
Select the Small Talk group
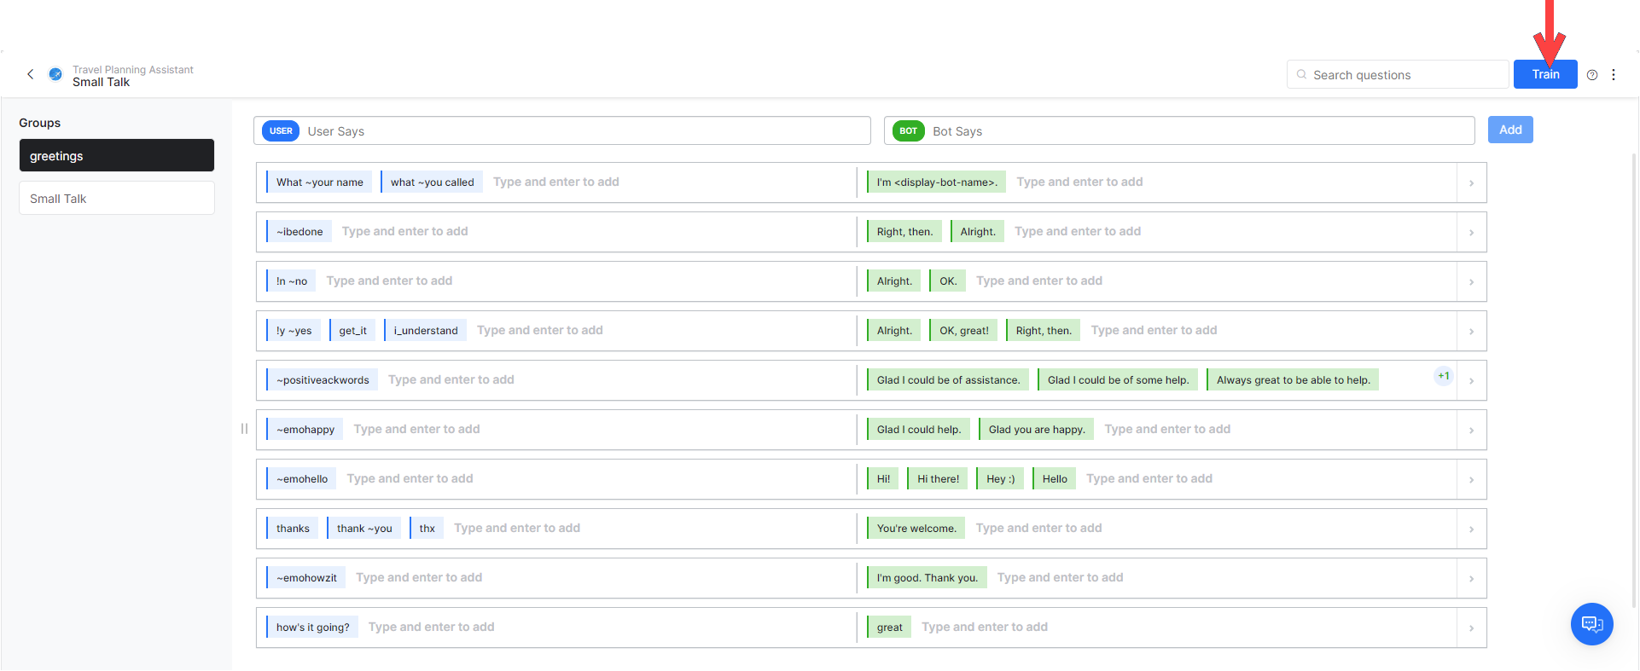117,199
